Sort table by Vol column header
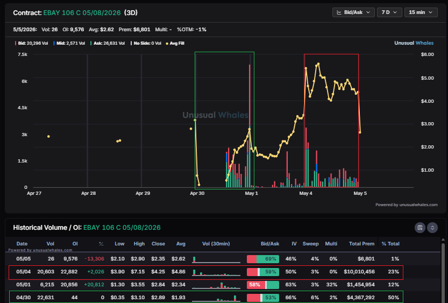Viewport: 448px width, 303px height. [x=51, y=244]
